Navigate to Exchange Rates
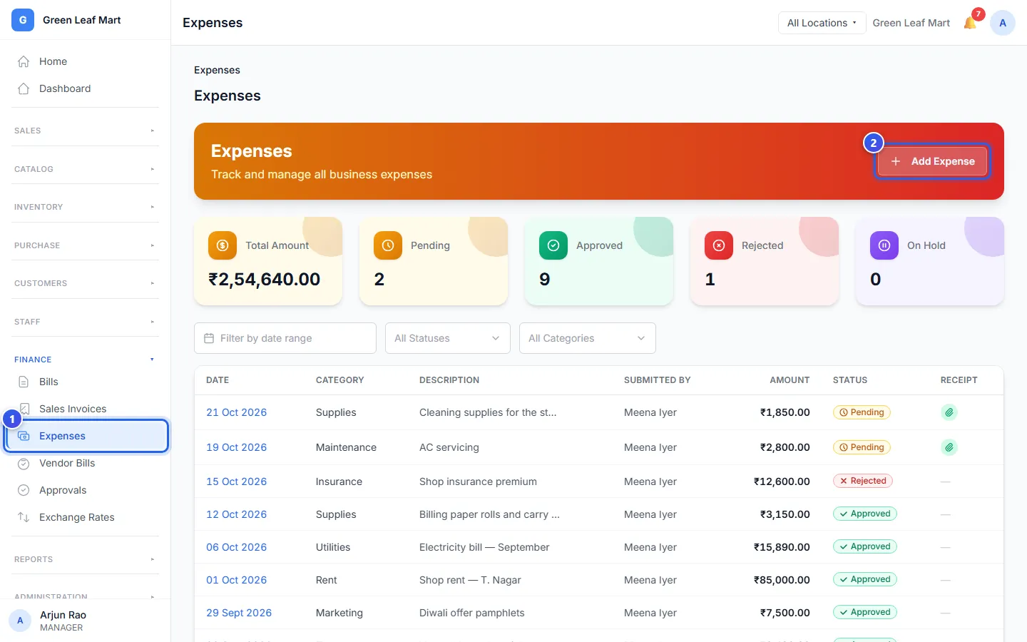This screenshot has width=1027, height=642. (86, 517)
